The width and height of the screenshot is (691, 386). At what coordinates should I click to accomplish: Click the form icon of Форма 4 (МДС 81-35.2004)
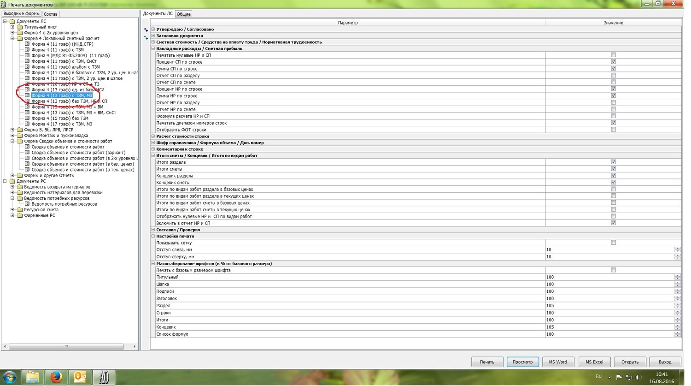tap(27, 56)
